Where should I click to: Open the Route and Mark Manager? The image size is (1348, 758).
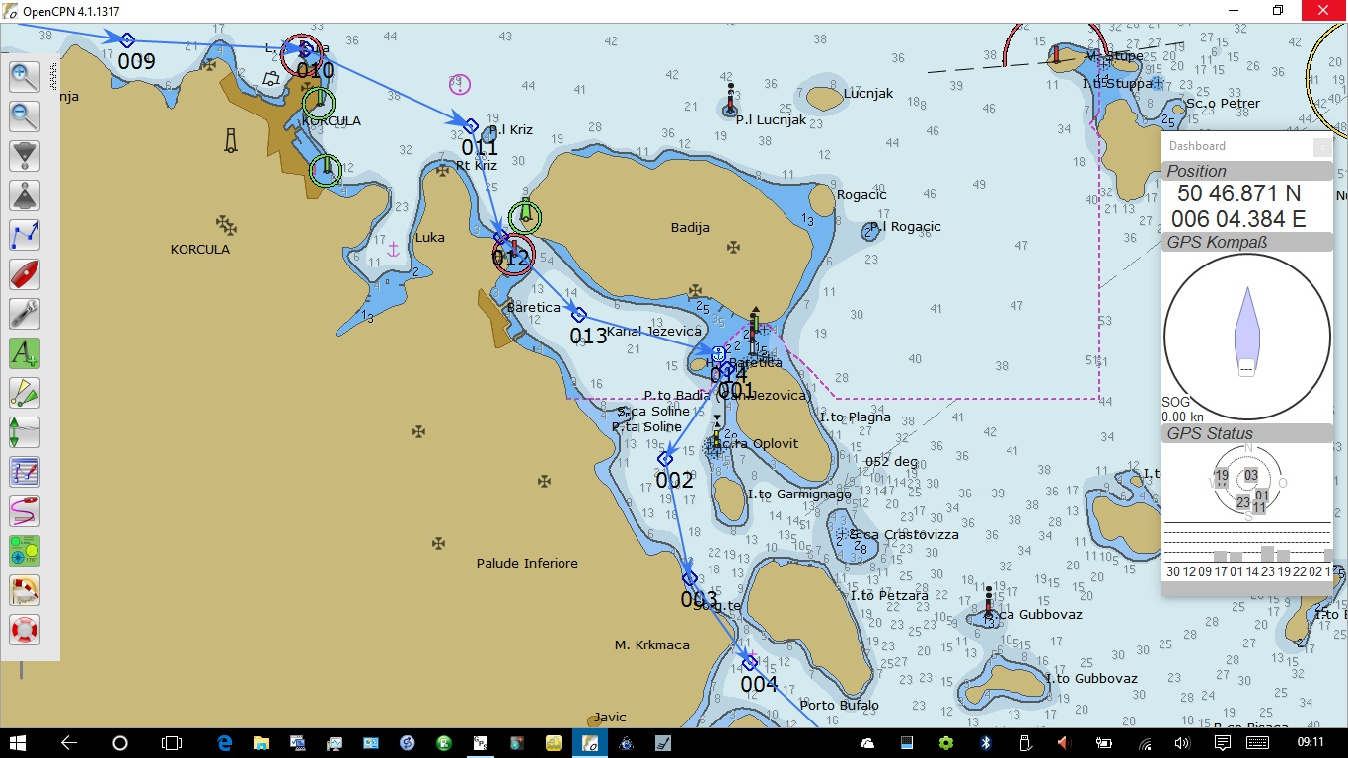tap(25, 471)
